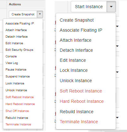Click the Create Snapshot button in Actions column

(x=23, y=14)
